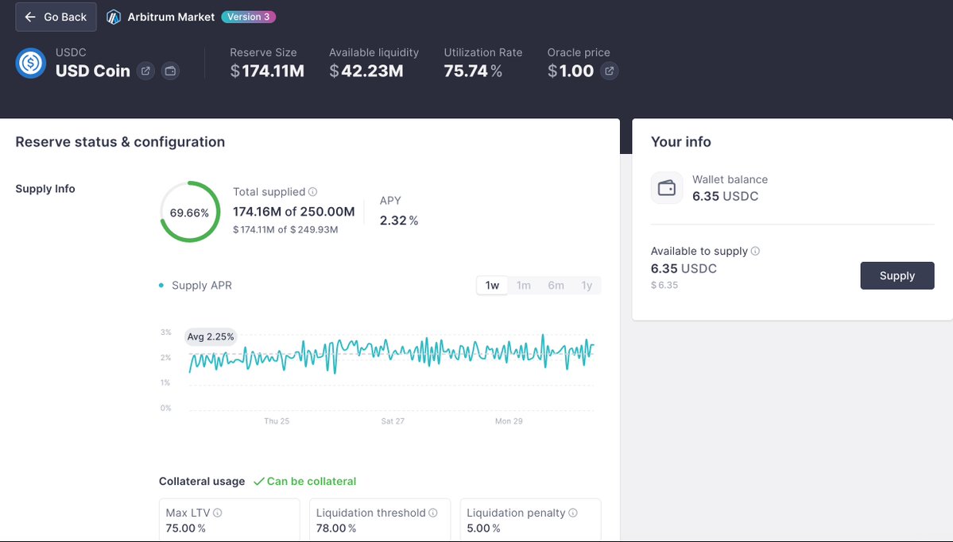The height and width of the screenshot is (542, 953).
Task: Click the Available liquidity value $42.23M
Action: (x=366, y=71)
